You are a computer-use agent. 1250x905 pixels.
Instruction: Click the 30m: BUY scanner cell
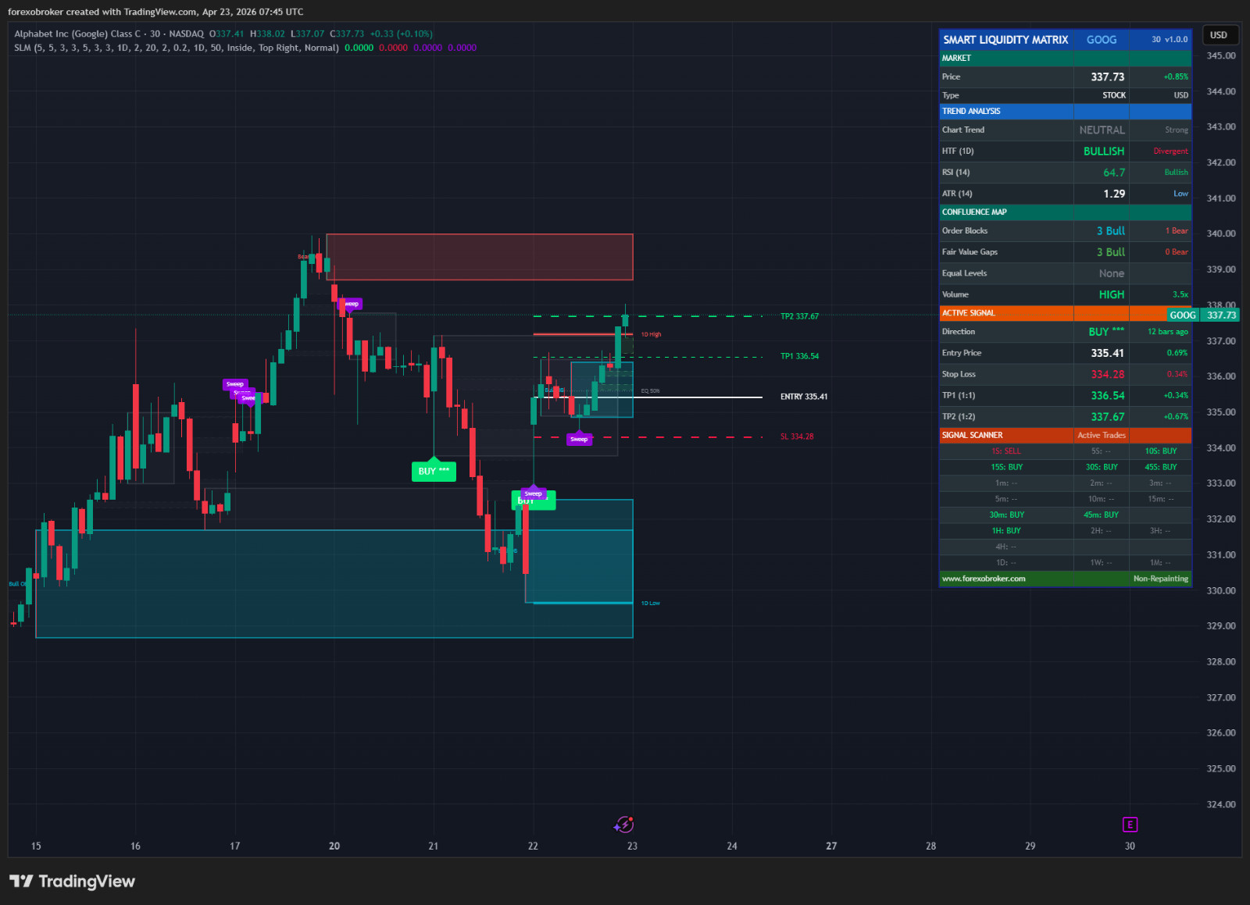click(x=1006, y=515)
